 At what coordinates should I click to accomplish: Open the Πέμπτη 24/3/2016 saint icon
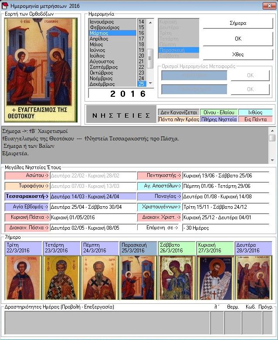click(x=100, y=278)
